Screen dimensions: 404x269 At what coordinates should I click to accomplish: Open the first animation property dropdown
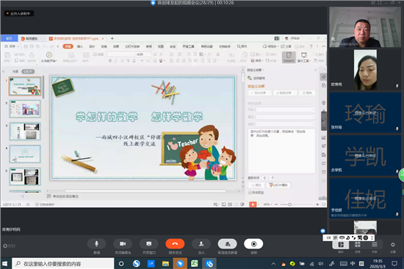[x=286, y=110]
